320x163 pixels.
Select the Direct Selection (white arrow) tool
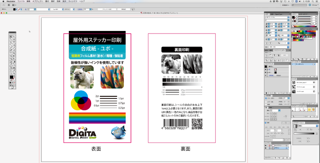pos(14,36)
